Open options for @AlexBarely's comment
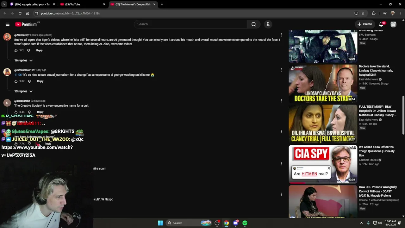Viewport: 405px width, 228px height. 281,35
